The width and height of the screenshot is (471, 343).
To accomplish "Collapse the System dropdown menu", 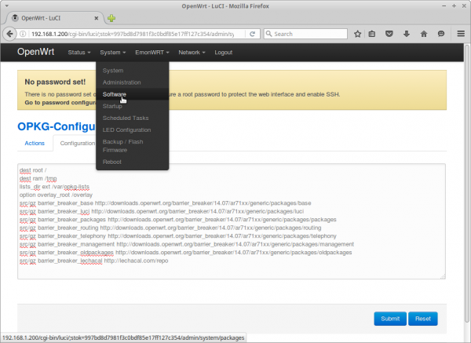I will [112, 53].
